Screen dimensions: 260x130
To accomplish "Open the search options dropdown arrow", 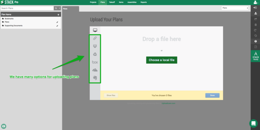I will coord(59,8).
